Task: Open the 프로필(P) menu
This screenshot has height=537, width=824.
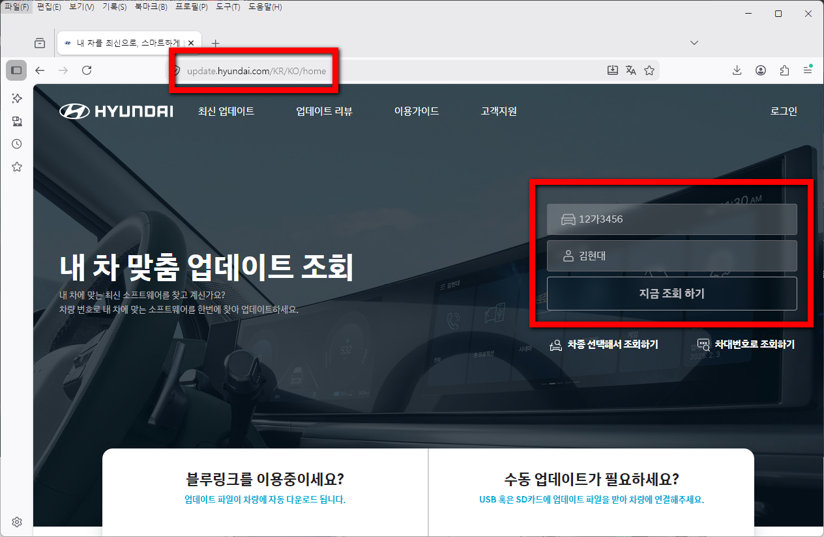Action: tap(191, 7)
